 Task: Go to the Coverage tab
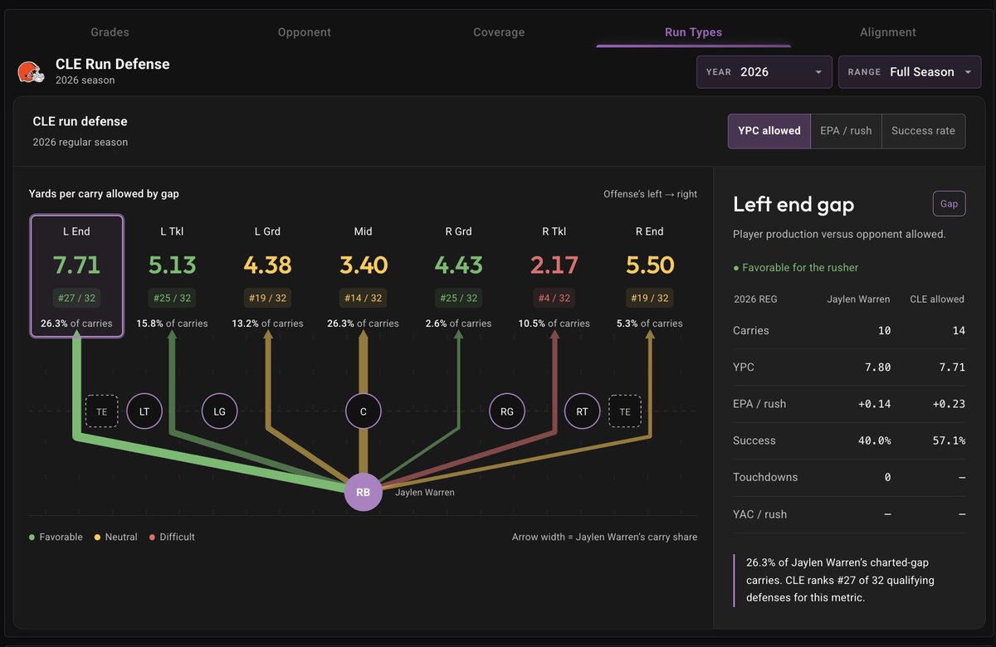499,32
